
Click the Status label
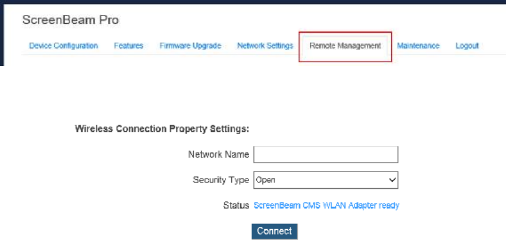click(236, 205)
